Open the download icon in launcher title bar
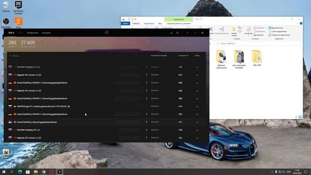The height and width of the screenshot is (175, 311). coord(172,33)
